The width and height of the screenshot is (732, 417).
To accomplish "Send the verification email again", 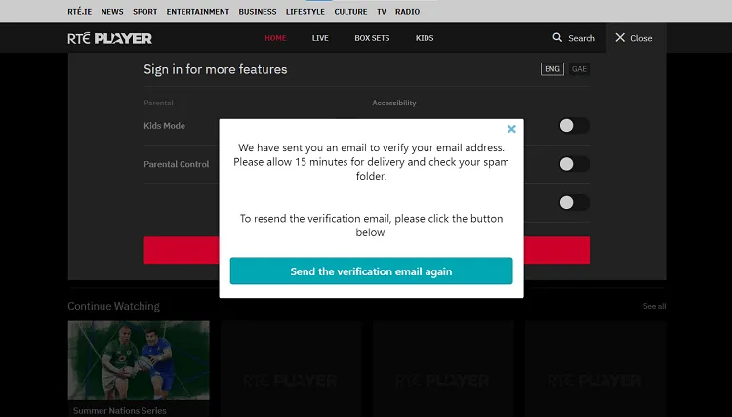I will [371, 271].
